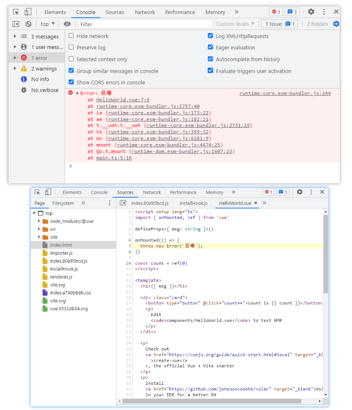Expand 1 user messages group

(15, 47)
